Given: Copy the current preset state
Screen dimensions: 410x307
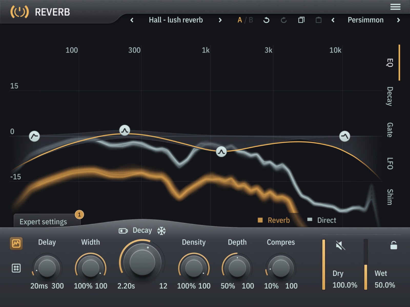Looking at the screenshot, I should pos(301,20).
